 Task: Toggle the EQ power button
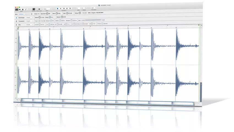(16, 24)
